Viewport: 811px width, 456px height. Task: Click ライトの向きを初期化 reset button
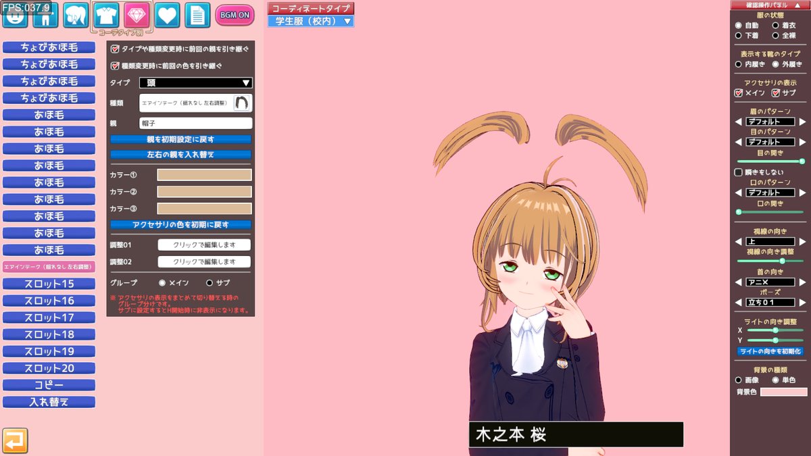(770, 351)
